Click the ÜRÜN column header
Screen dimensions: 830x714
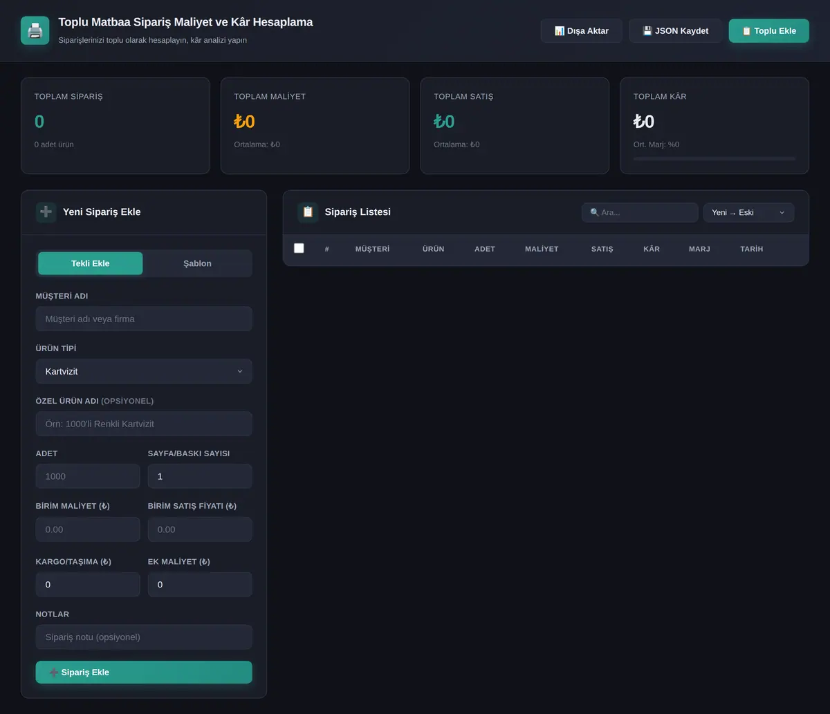click(x=434, y=249)
